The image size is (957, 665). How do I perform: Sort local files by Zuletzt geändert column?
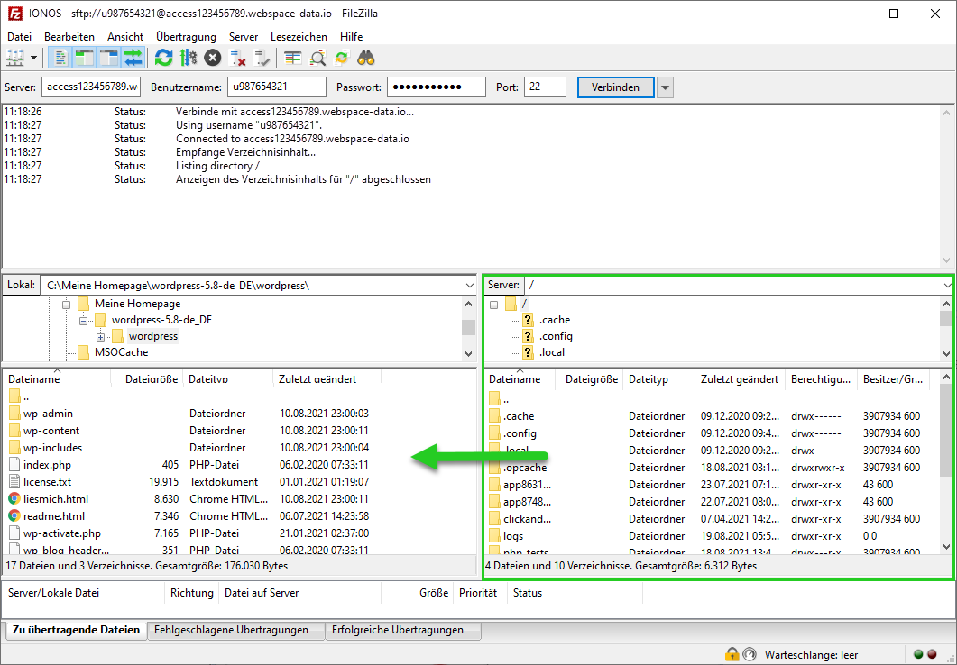point(327,379)
